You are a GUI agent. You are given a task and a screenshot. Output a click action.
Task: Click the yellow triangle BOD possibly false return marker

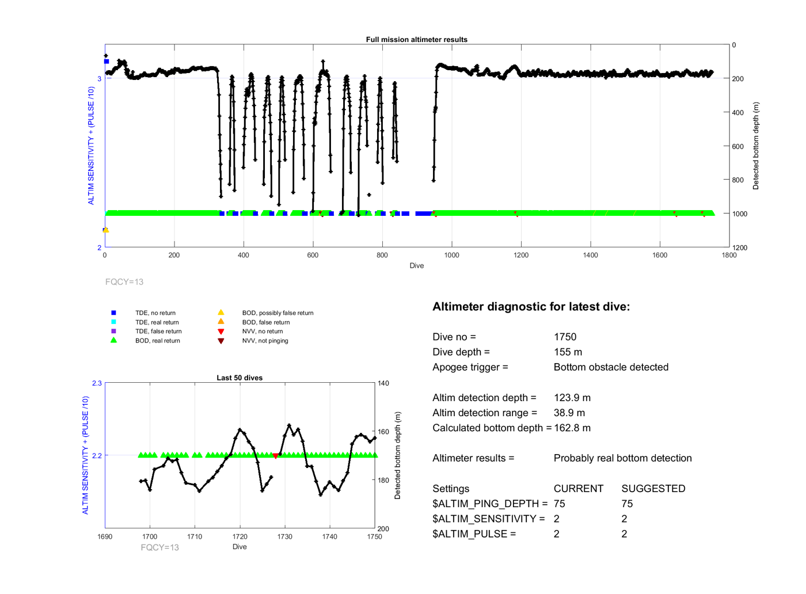220,313
